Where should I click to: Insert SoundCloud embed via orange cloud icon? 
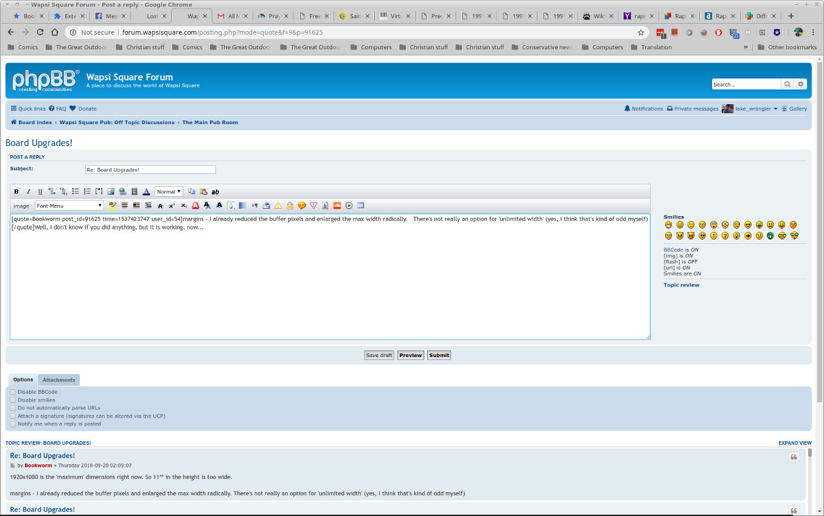[337, 206]
